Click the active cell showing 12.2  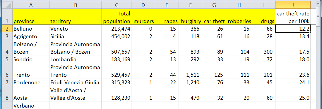(293, 29)
